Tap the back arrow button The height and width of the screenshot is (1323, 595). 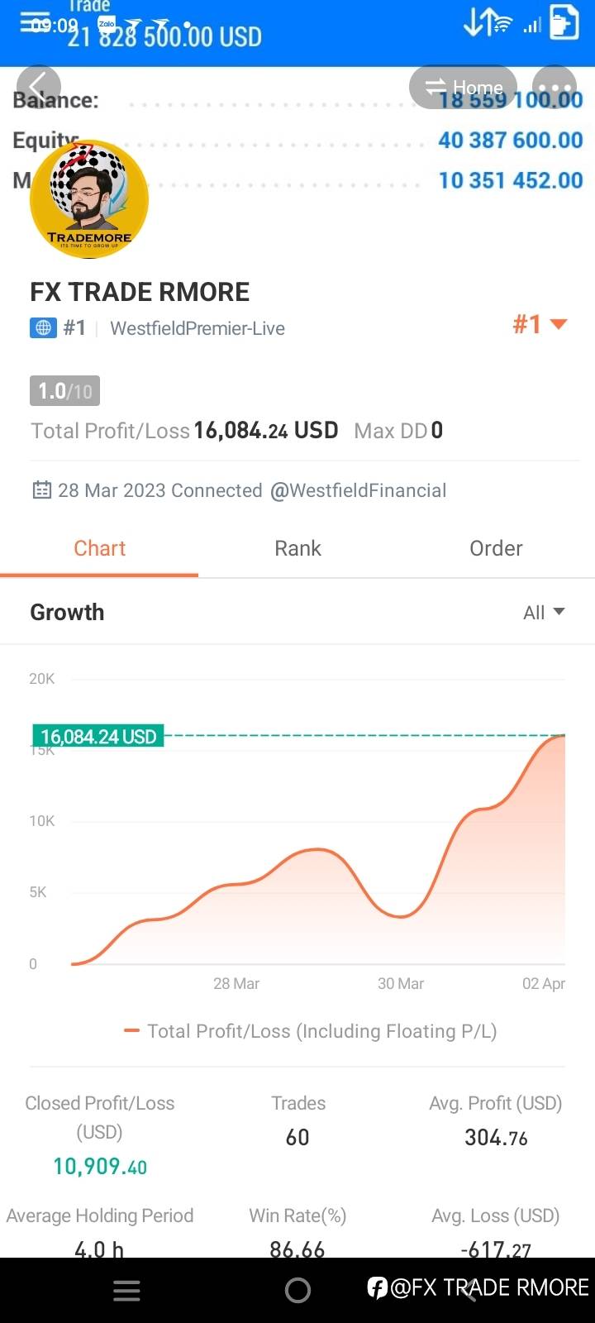38,87
